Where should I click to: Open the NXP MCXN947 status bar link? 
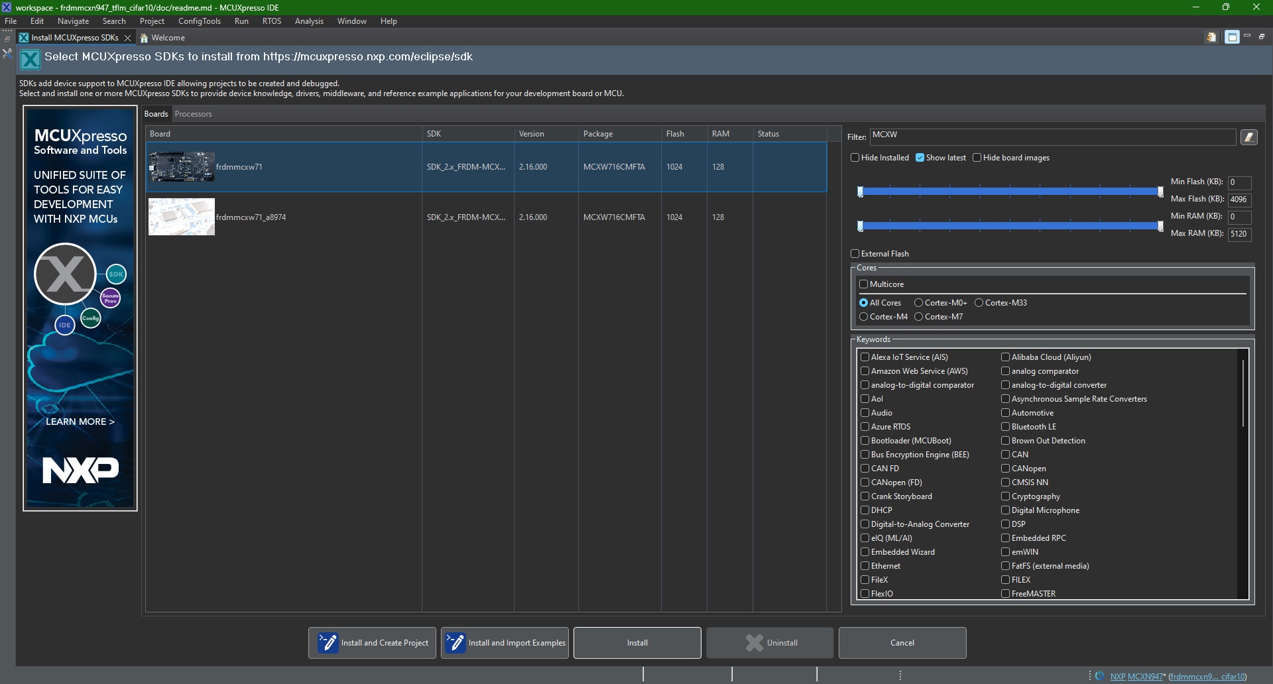point(1136,677)
